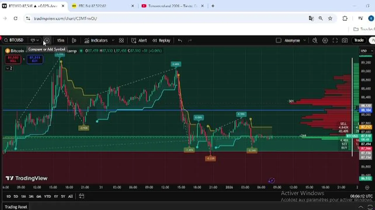This screenshot has height=210, width=375.
Task: Open chart settings hexagon icon
Action: click(325, 41)
